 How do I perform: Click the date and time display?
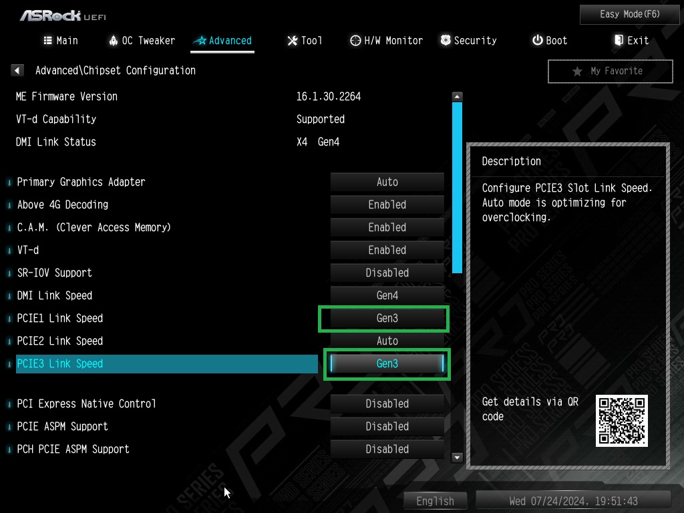tap(573, 501)
